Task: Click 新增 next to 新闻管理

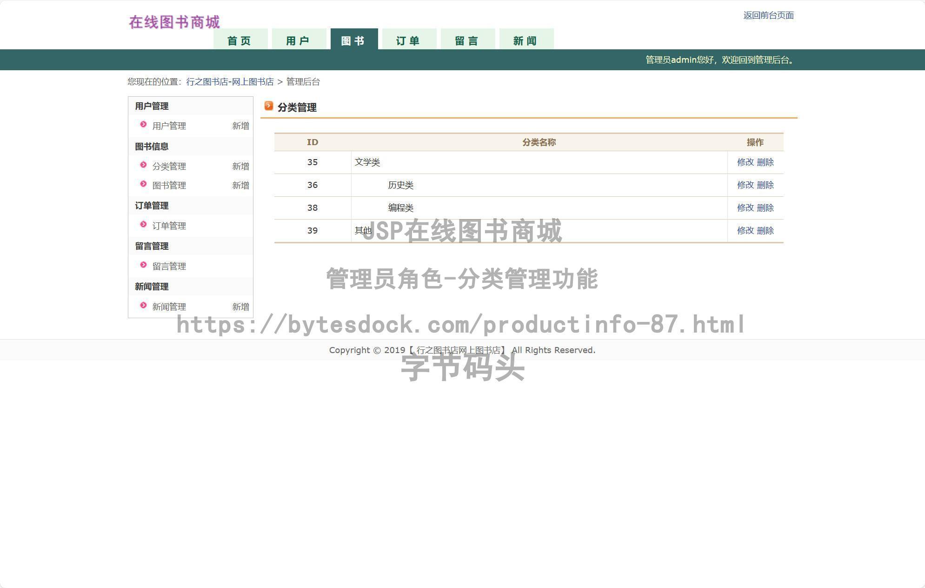Action: 240,307
